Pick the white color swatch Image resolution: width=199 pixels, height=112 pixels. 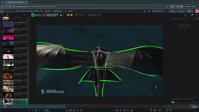coord(72,15)
